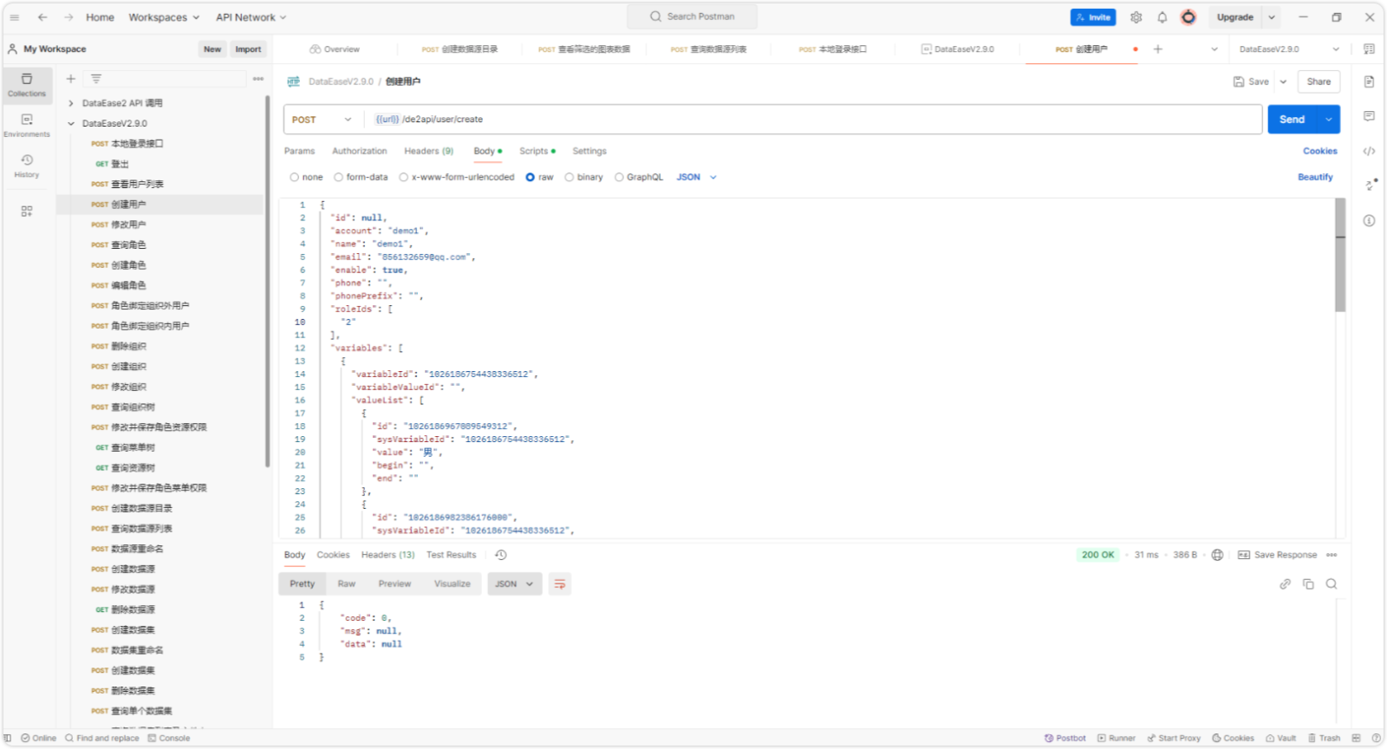Select the GraphQL body type
Screen dimensions: 1387x749
[x=639, y=178]
